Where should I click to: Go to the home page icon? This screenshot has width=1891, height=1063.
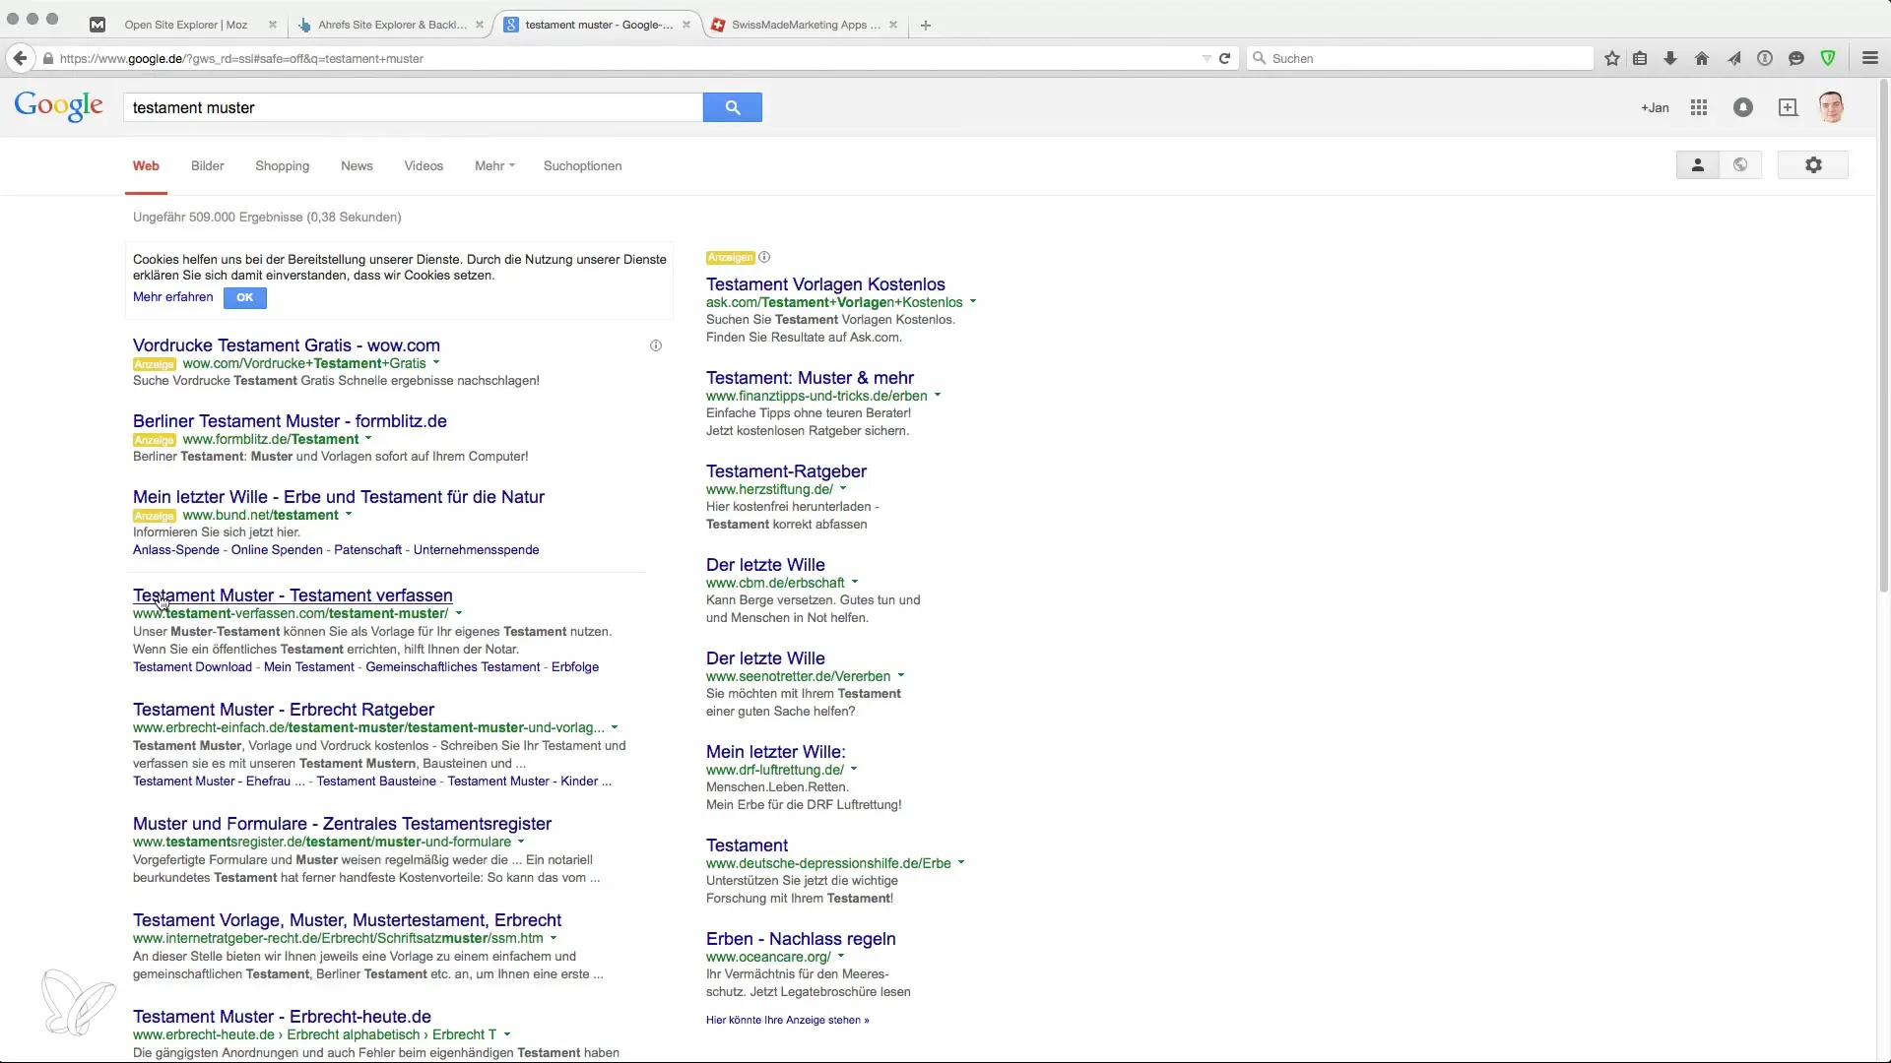[1702, 58]
